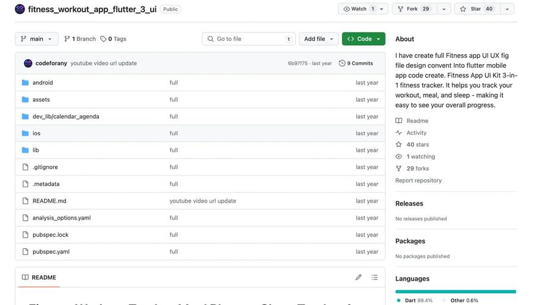
Task: Open README.md row's youtube video url update commit
Action: point(203,201)
